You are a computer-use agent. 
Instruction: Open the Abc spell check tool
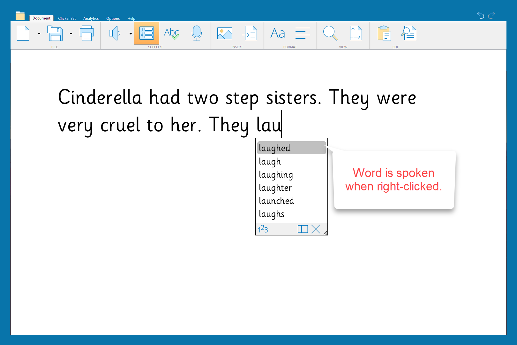click(x=171, y=33)
